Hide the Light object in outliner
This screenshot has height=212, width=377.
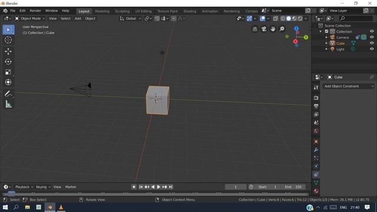coord(372,49)
